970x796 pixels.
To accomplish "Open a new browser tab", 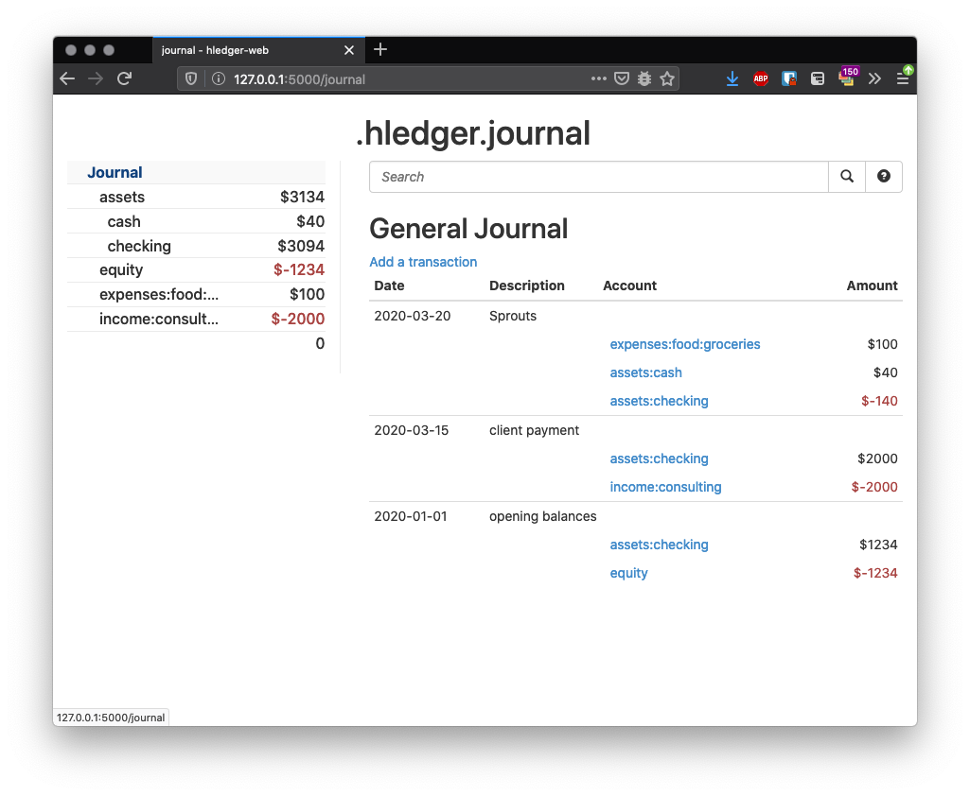I will click(380, 49).
